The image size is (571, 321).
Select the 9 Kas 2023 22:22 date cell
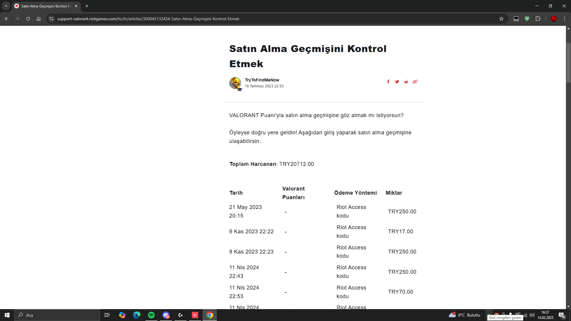tap(251, 232)
